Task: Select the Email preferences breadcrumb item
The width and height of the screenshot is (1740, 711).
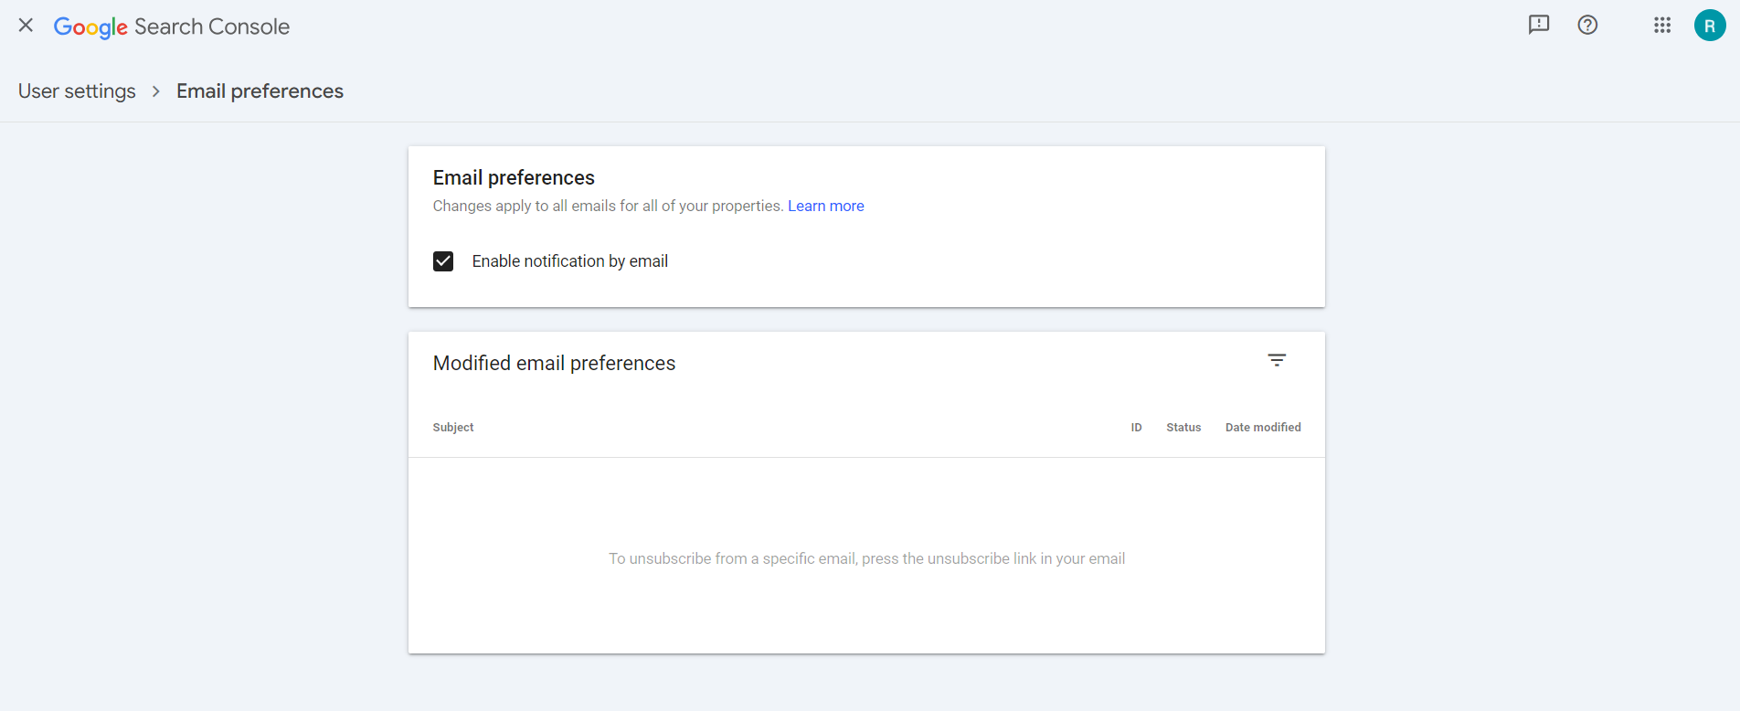Action: [260, 91]
